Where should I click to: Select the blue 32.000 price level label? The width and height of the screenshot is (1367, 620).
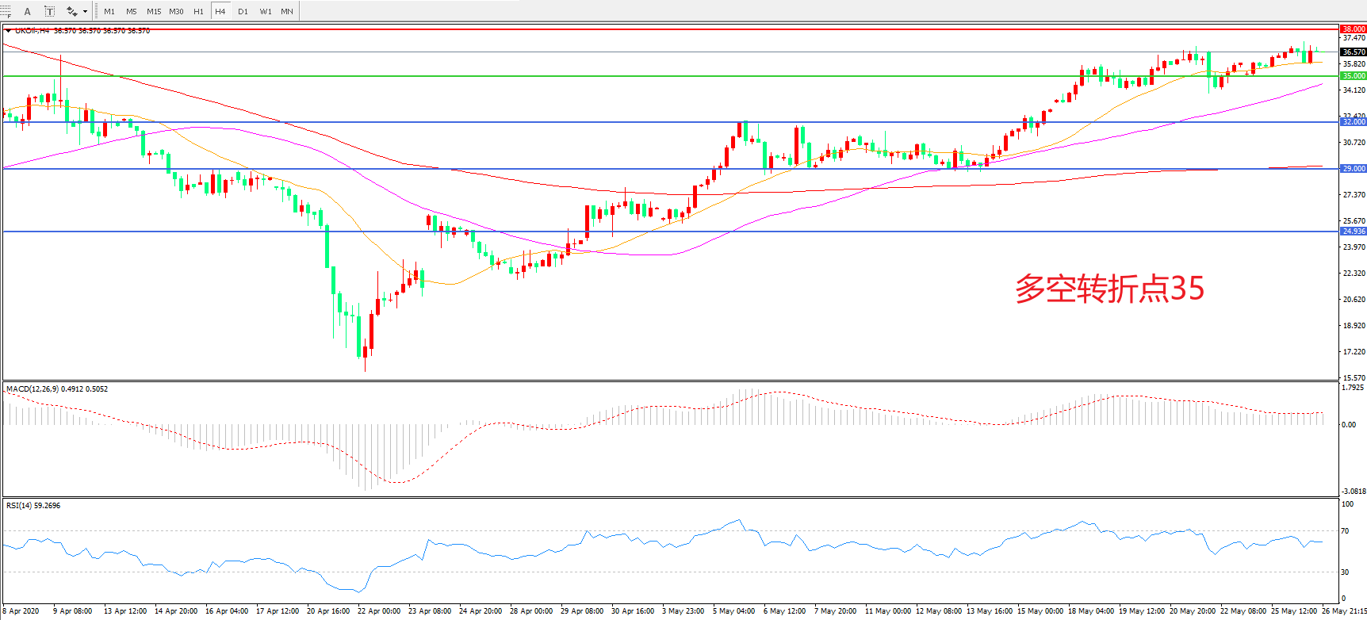pyautogui.click(x=1353, y=122)
